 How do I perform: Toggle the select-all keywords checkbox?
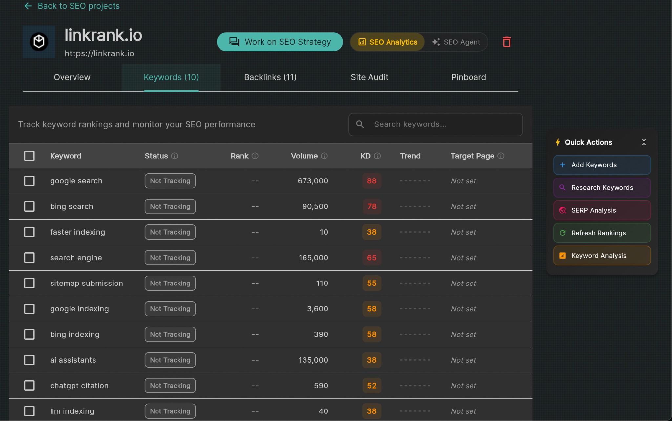[x=30, y=156]
